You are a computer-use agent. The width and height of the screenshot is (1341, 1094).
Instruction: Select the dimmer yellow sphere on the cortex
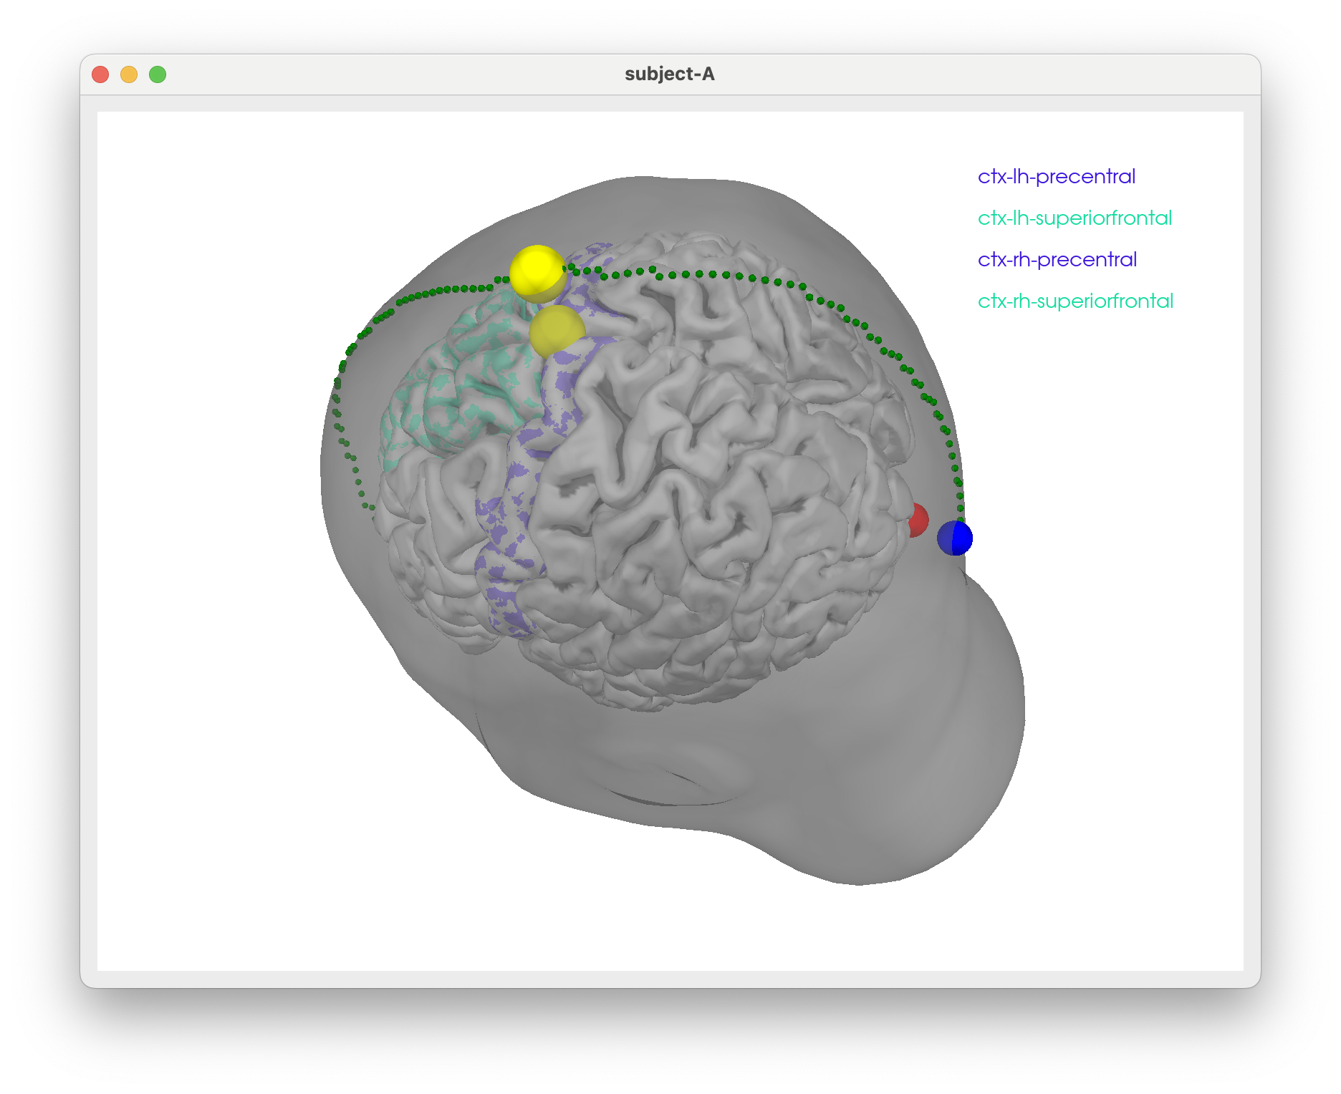tap(557, 331)
